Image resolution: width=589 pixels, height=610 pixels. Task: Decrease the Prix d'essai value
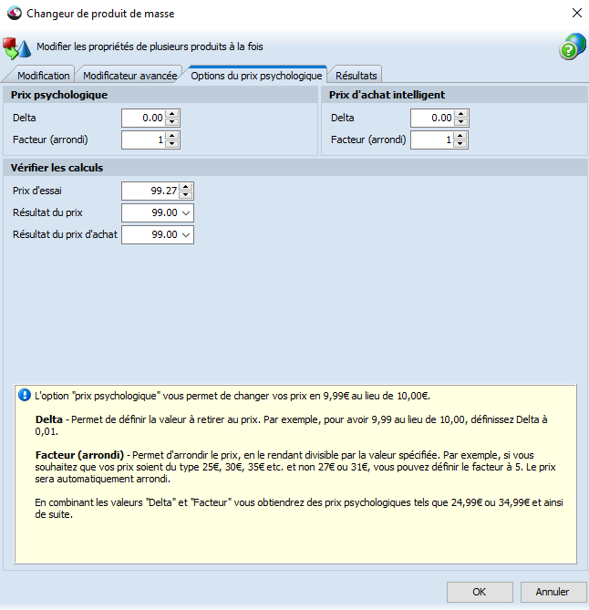click(186, 195)
